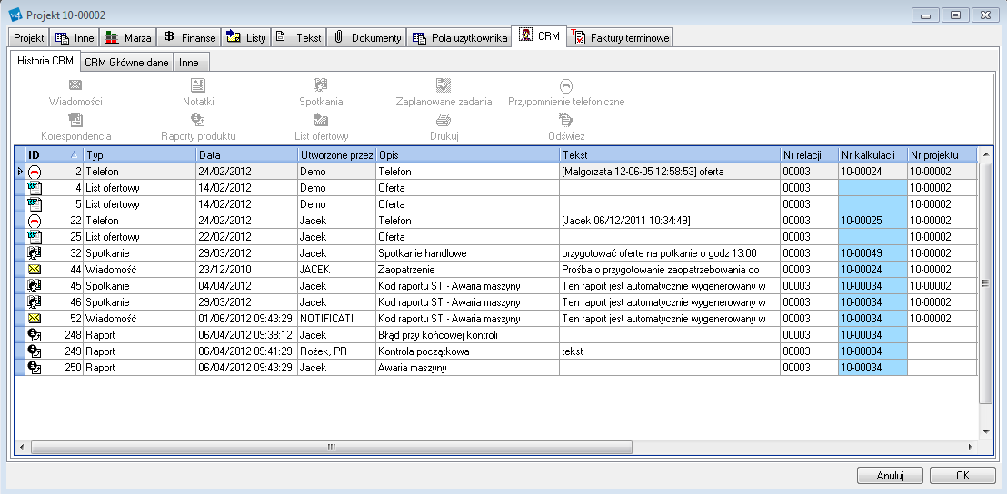
Task: Click the kalkulacja cell 10-00025
Action: tap(872, 221)
